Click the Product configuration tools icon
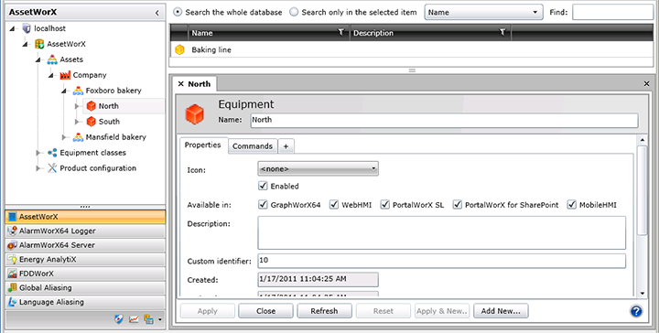 [52, 168]
